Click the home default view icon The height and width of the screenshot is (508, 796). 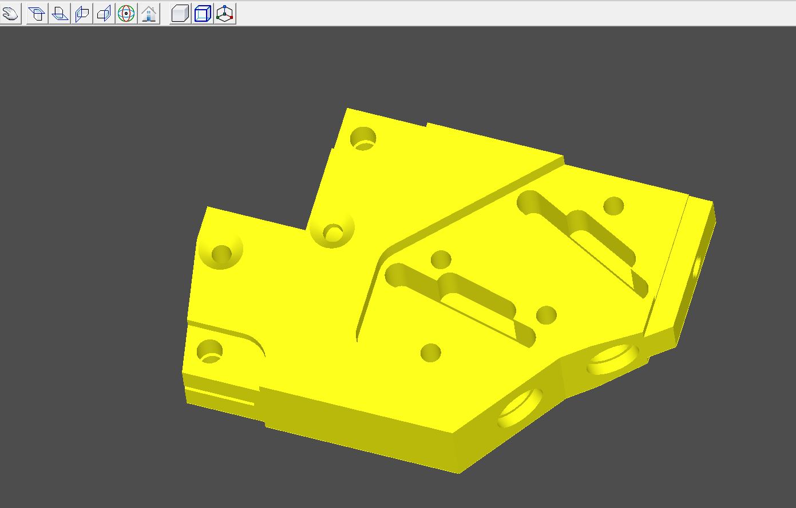[149, 14]
